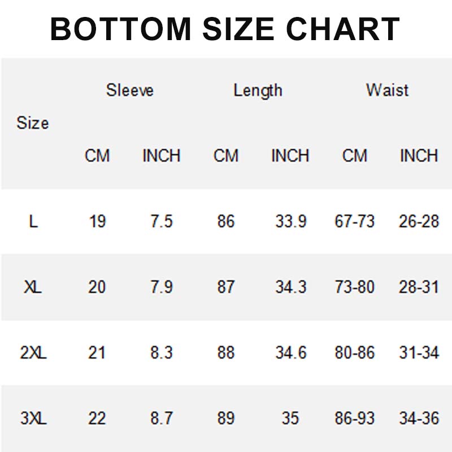The image size is (452, 452).
Task: Click the Size header label
Action: [33, 123]
